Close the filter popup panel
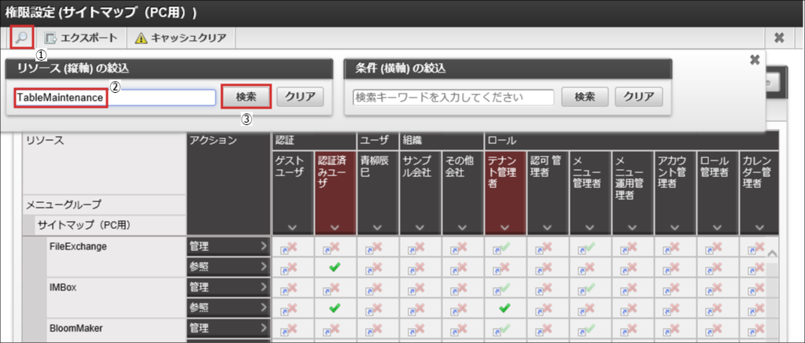The height and width of the screenshot is (343, 805). (754, 60)
